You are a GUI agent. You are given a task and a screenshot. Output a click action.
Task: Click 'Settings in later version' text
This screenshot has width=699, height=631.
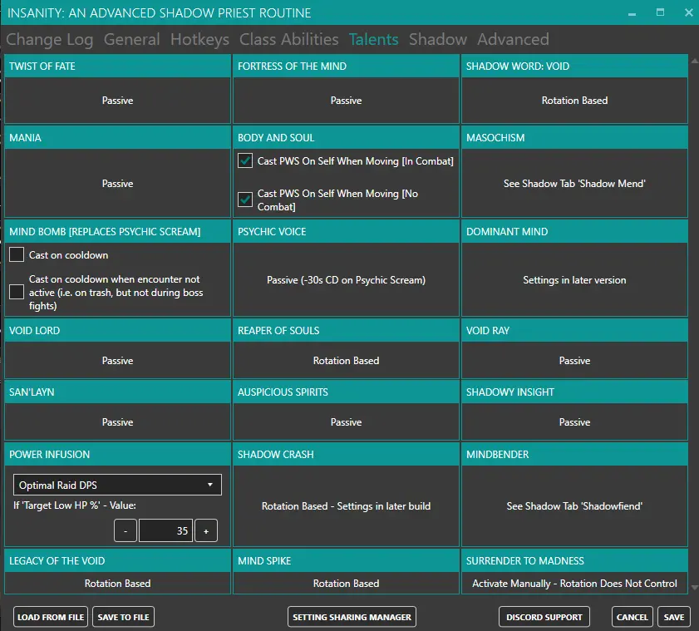pos(574,280)
